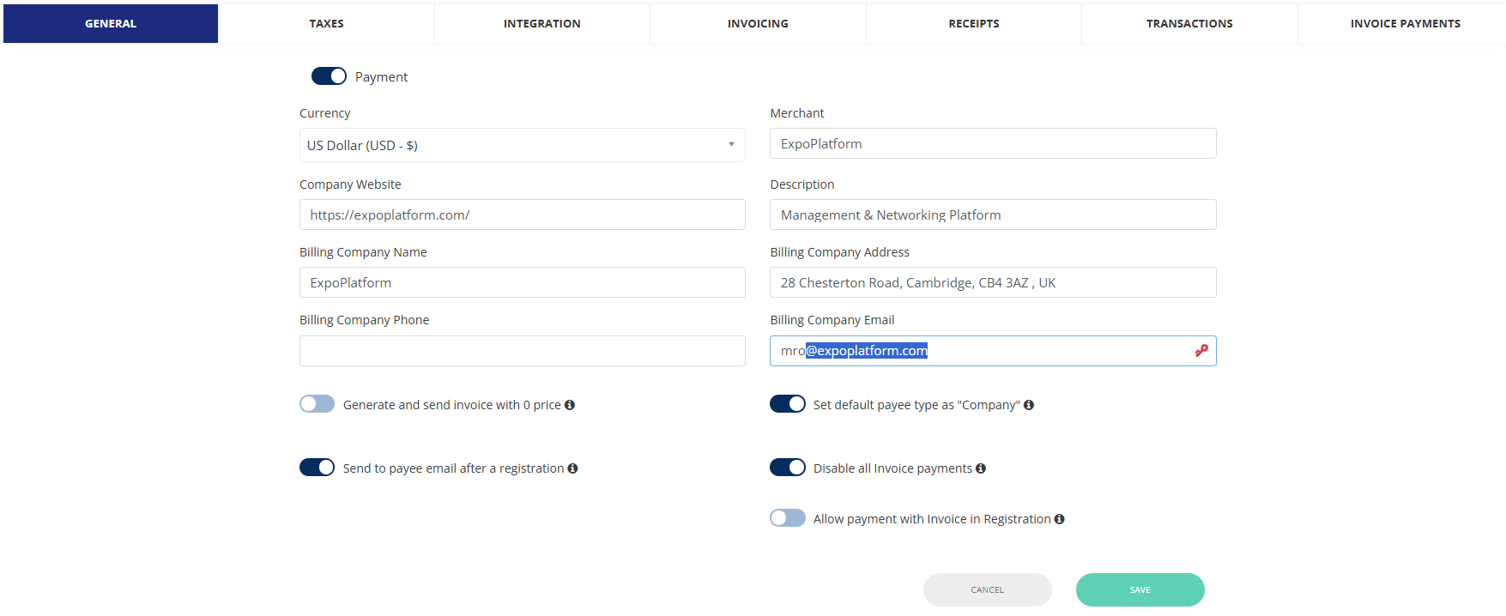Edit the Billing Company Address field
Viewport: 1506px width, 616px height.
point(993,282)
